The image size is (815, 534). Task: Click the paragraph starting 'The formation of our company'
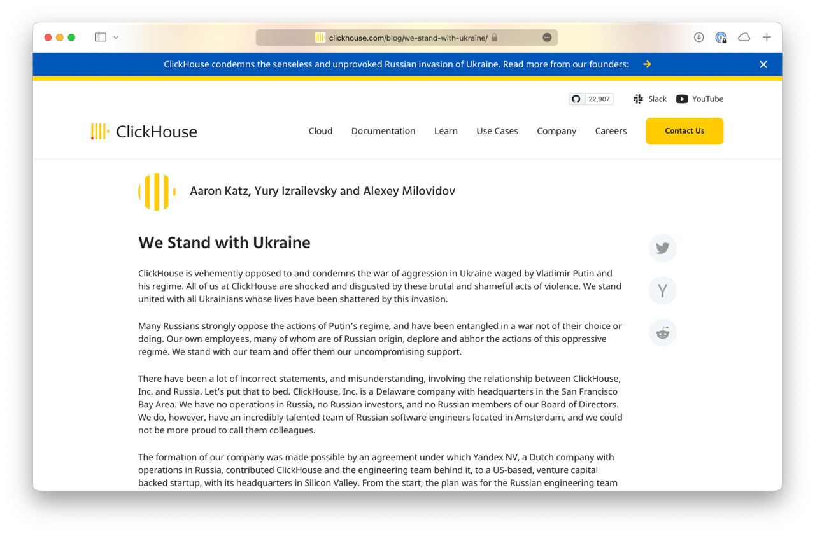tap(378, 470)
